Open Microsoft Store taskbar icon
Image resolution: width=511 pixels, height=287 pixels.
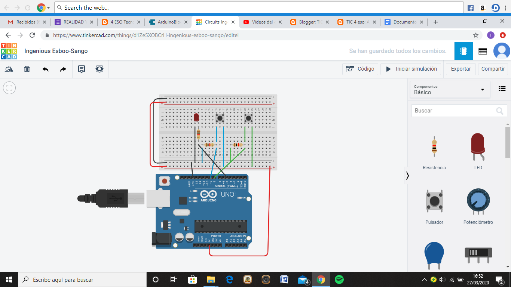click(x=192, y=280)
